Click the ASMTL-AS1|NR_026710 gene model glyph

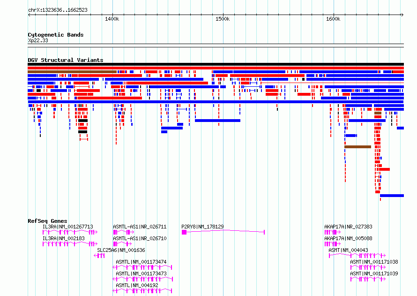click(x=123, y=244)
